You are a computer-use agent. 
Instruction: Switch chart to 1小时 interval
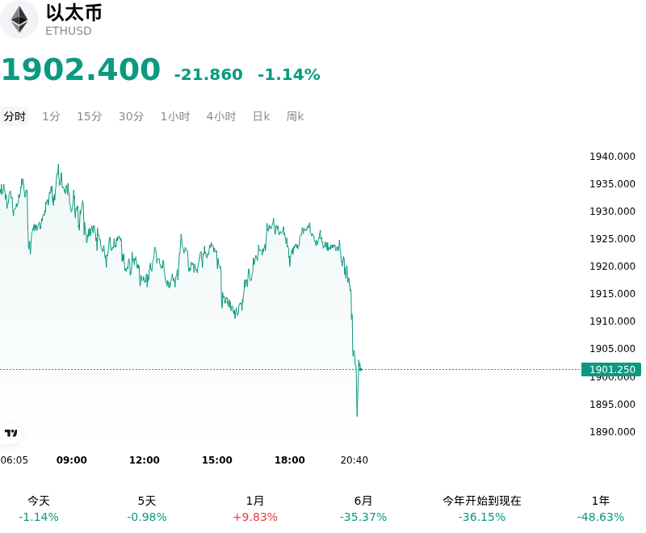coord(175,116)
